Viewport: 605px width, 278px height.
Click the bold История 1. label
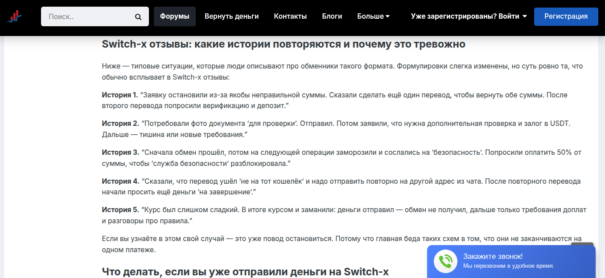(120, 95)
